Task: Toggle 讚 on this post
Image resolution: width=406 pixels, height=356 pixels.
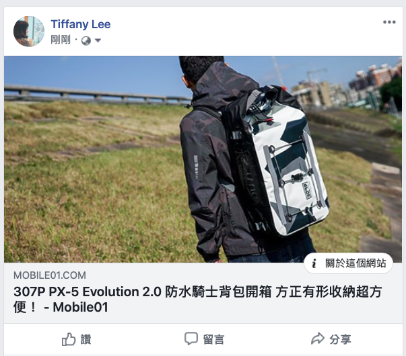Action: pyautogui.click(x=76, y=339)
